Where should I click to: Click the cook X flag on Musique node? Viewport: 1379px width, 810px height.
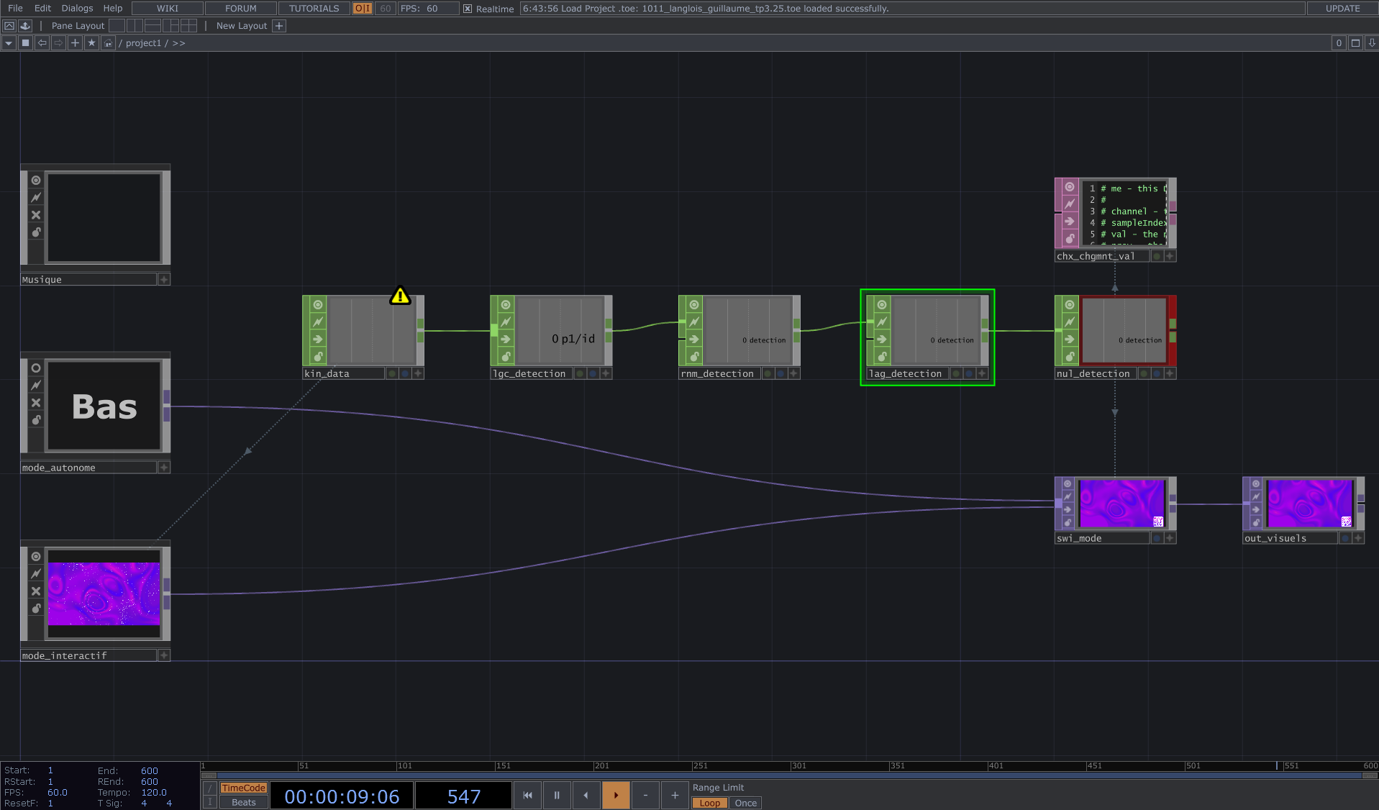point(36,215)
